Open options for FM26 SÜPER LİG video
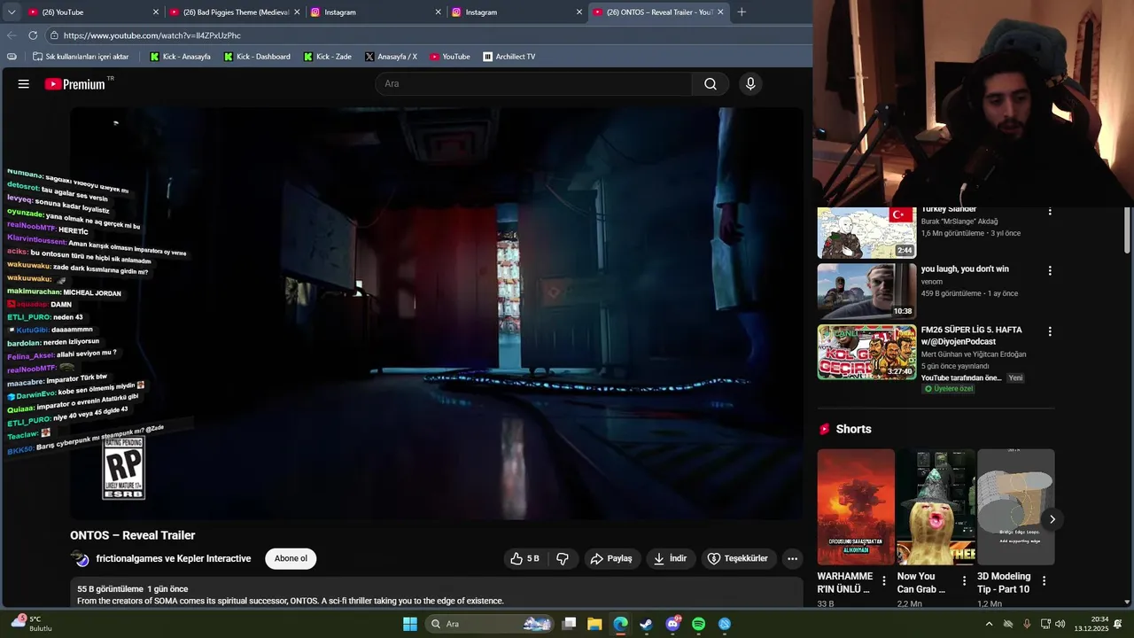 tap(1050, 331)
